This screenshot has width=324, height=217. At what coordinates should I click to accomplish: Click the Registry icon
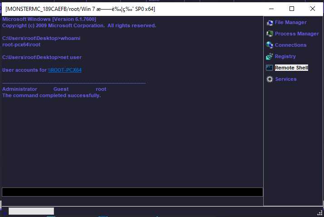pos(270,57)
